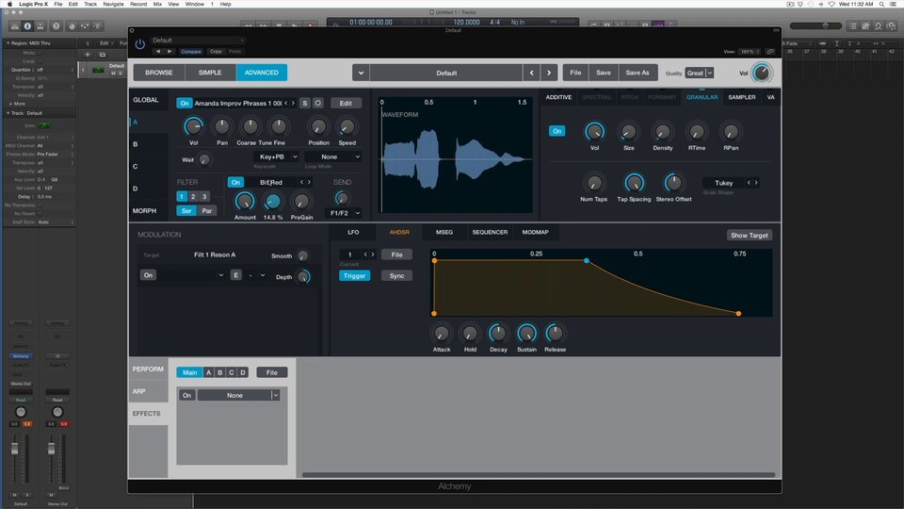Open the SAMPLER tab

(x=741, y=97)
